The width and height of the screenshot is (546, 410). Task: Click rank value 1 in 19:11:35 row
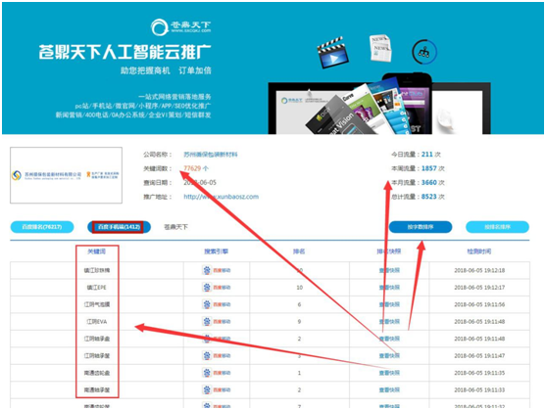click(299, 373)
